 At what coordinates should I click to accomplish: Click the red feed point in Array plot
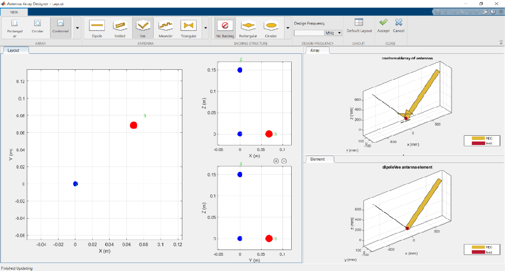click(x=406, y=118)
